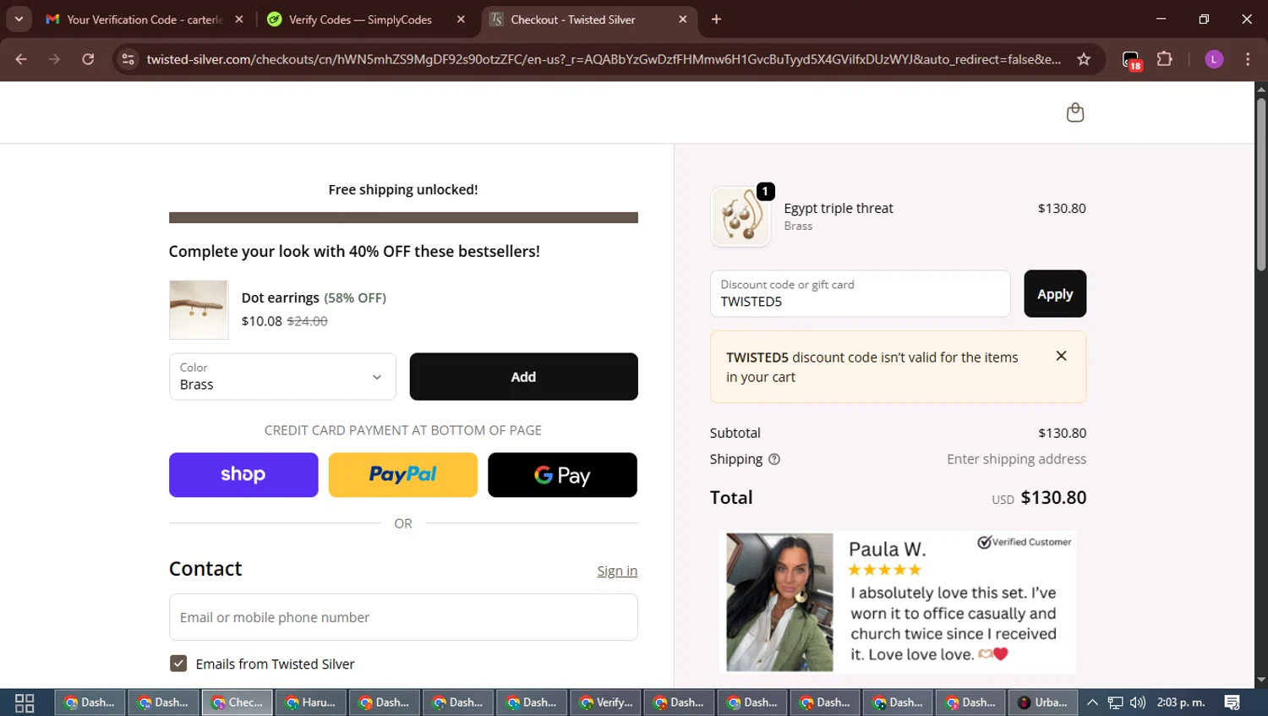Close the Gmail Verification Code tab
Viewport: 1268px width, 716px height.
point(239,19)
